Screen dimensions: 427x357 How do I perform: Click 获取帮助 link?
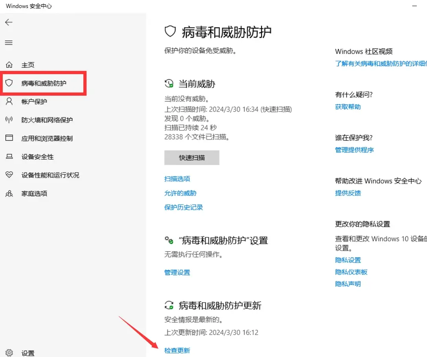pos(348,107)
